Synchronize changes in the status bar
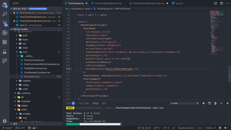The image size is (231, 130). (x=20, y=128)
